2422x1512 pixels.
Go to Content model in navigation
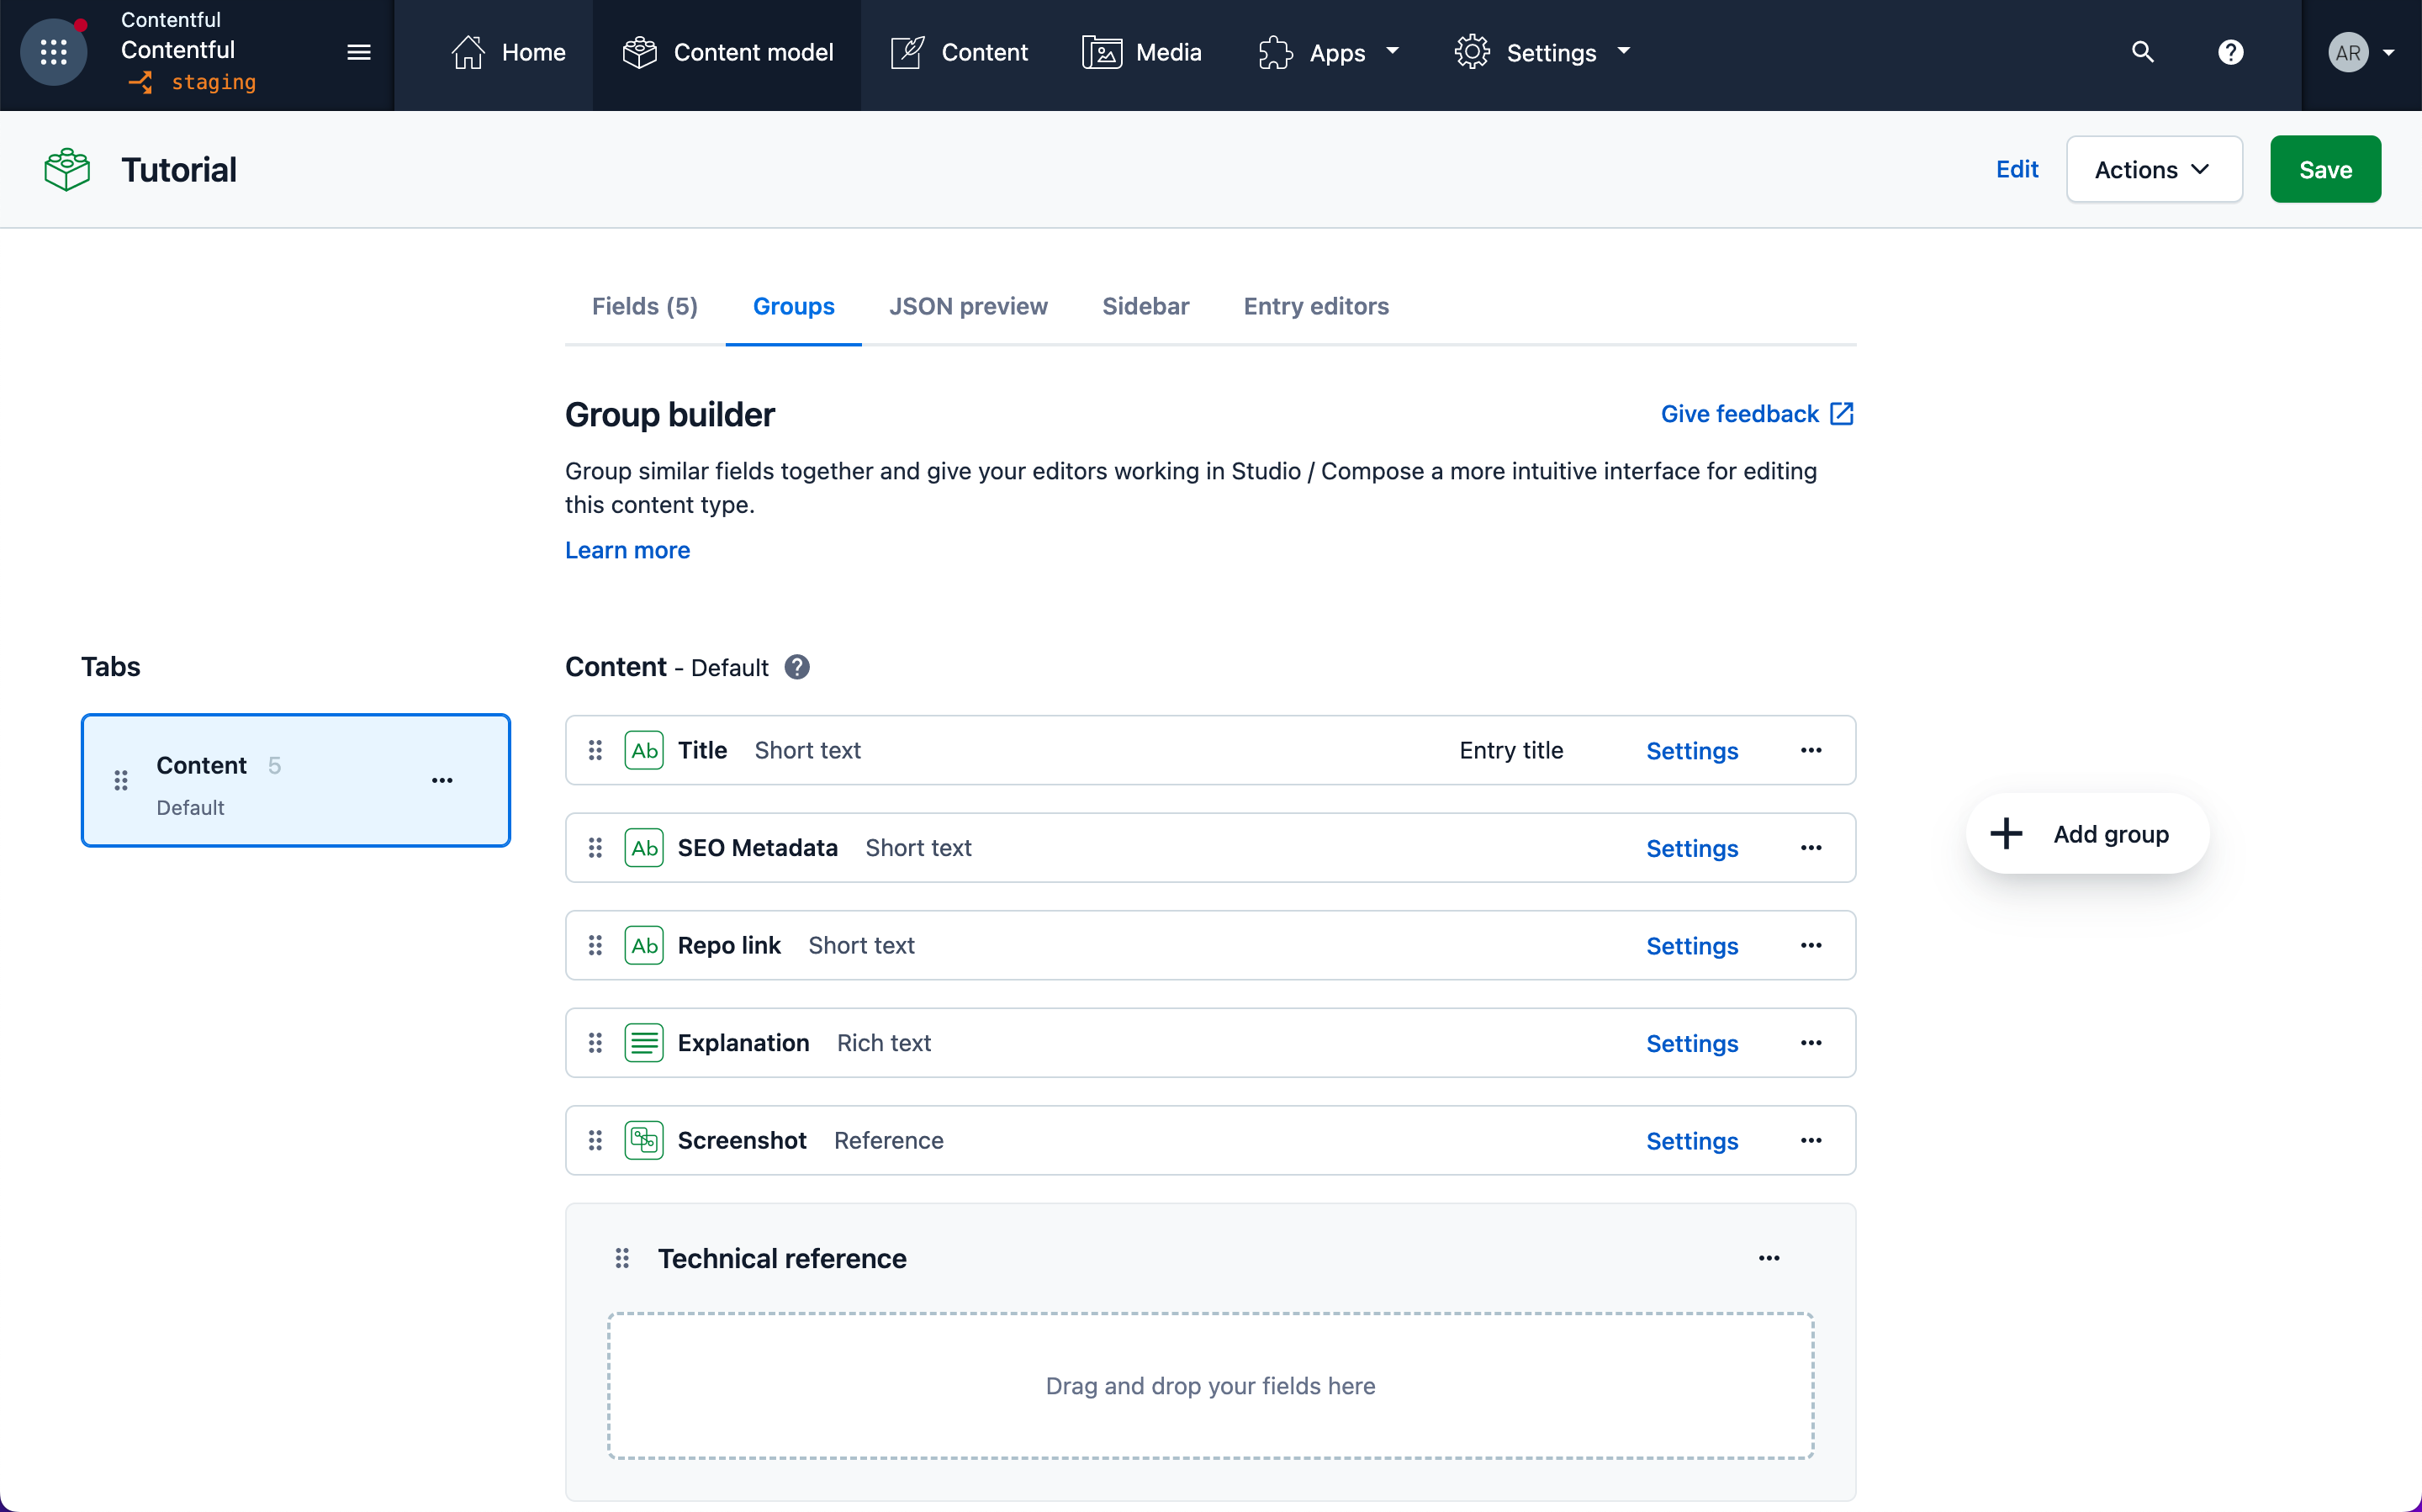[x=727, y=52]
